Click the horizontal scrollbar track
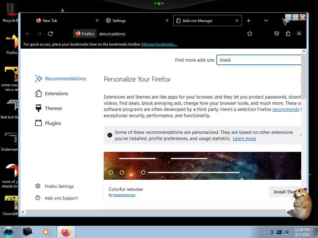318x238 pixels. click(156, 212)
